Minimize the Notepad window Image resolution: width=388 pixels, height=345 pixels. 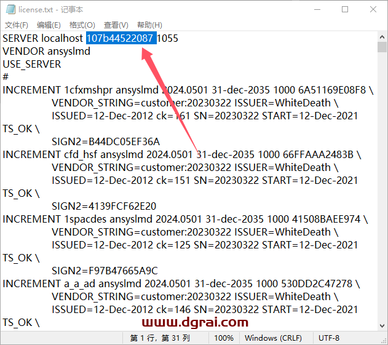317,9
